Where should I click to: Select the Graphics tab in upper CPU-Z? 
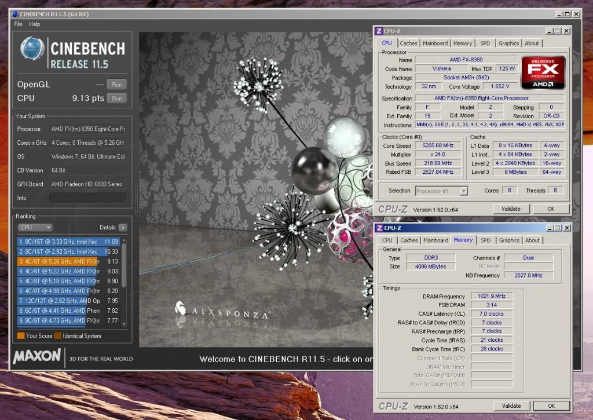(508, 43)
